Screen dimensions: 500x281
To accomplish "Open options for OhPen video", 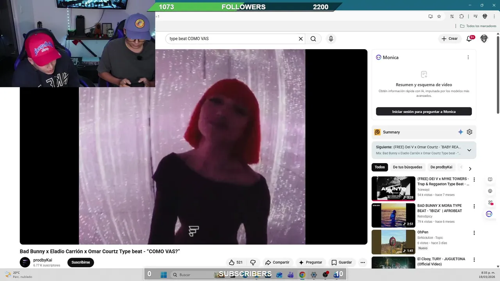I will tap(474, 233).
